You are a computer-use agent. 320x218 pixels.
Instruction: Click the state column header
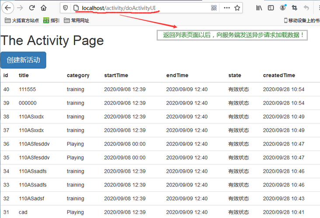pyautogui.click(x=235, y=75)
